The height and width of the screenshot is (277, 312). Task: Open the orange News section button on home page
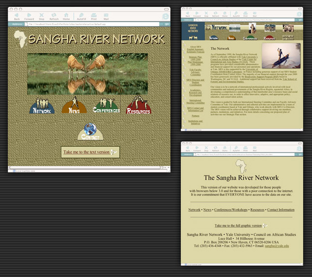click(x=74, y=106)
